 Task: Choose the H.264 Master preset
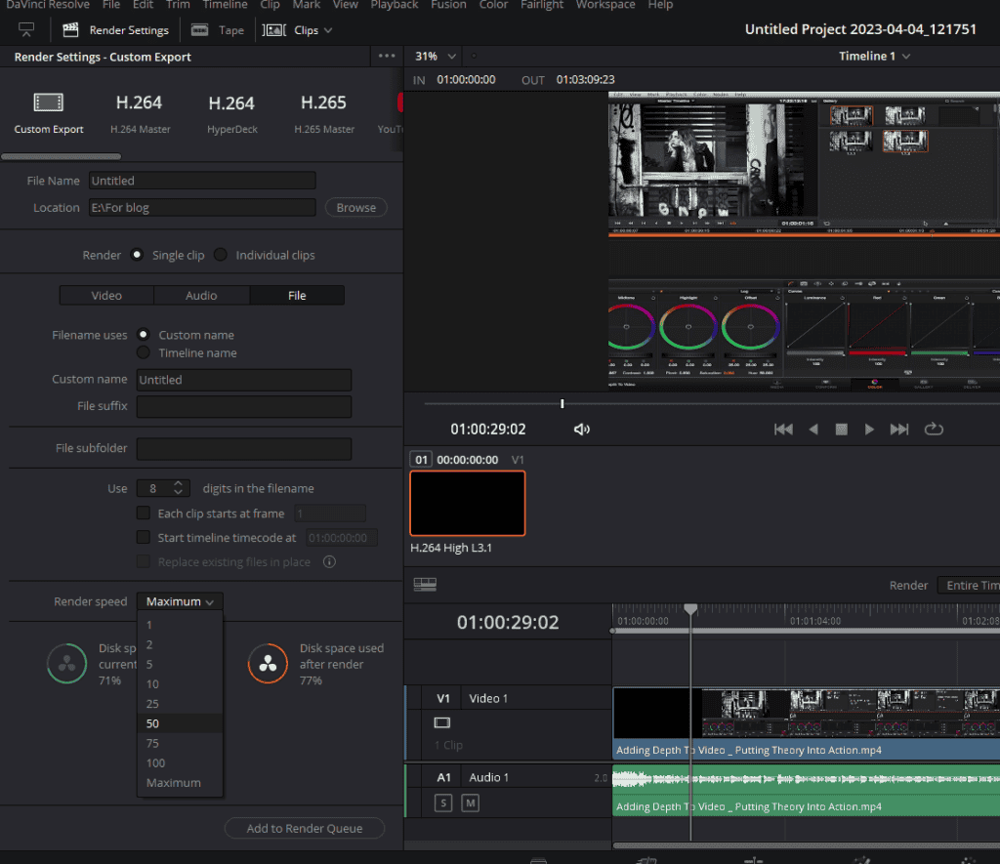click(140, 113)
